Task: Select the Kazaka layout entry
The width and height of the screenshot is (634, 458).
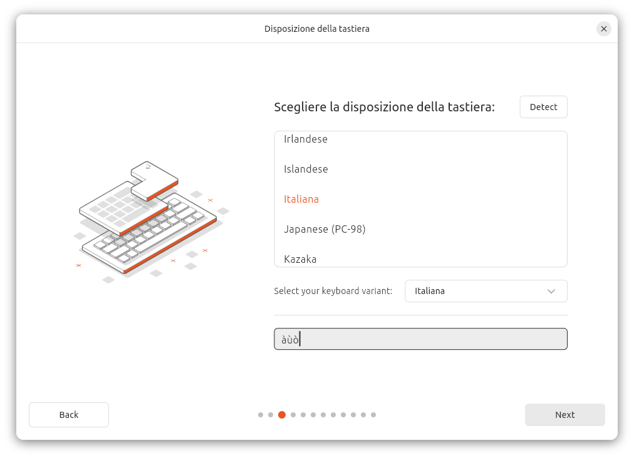Action: tap(300, 258)
